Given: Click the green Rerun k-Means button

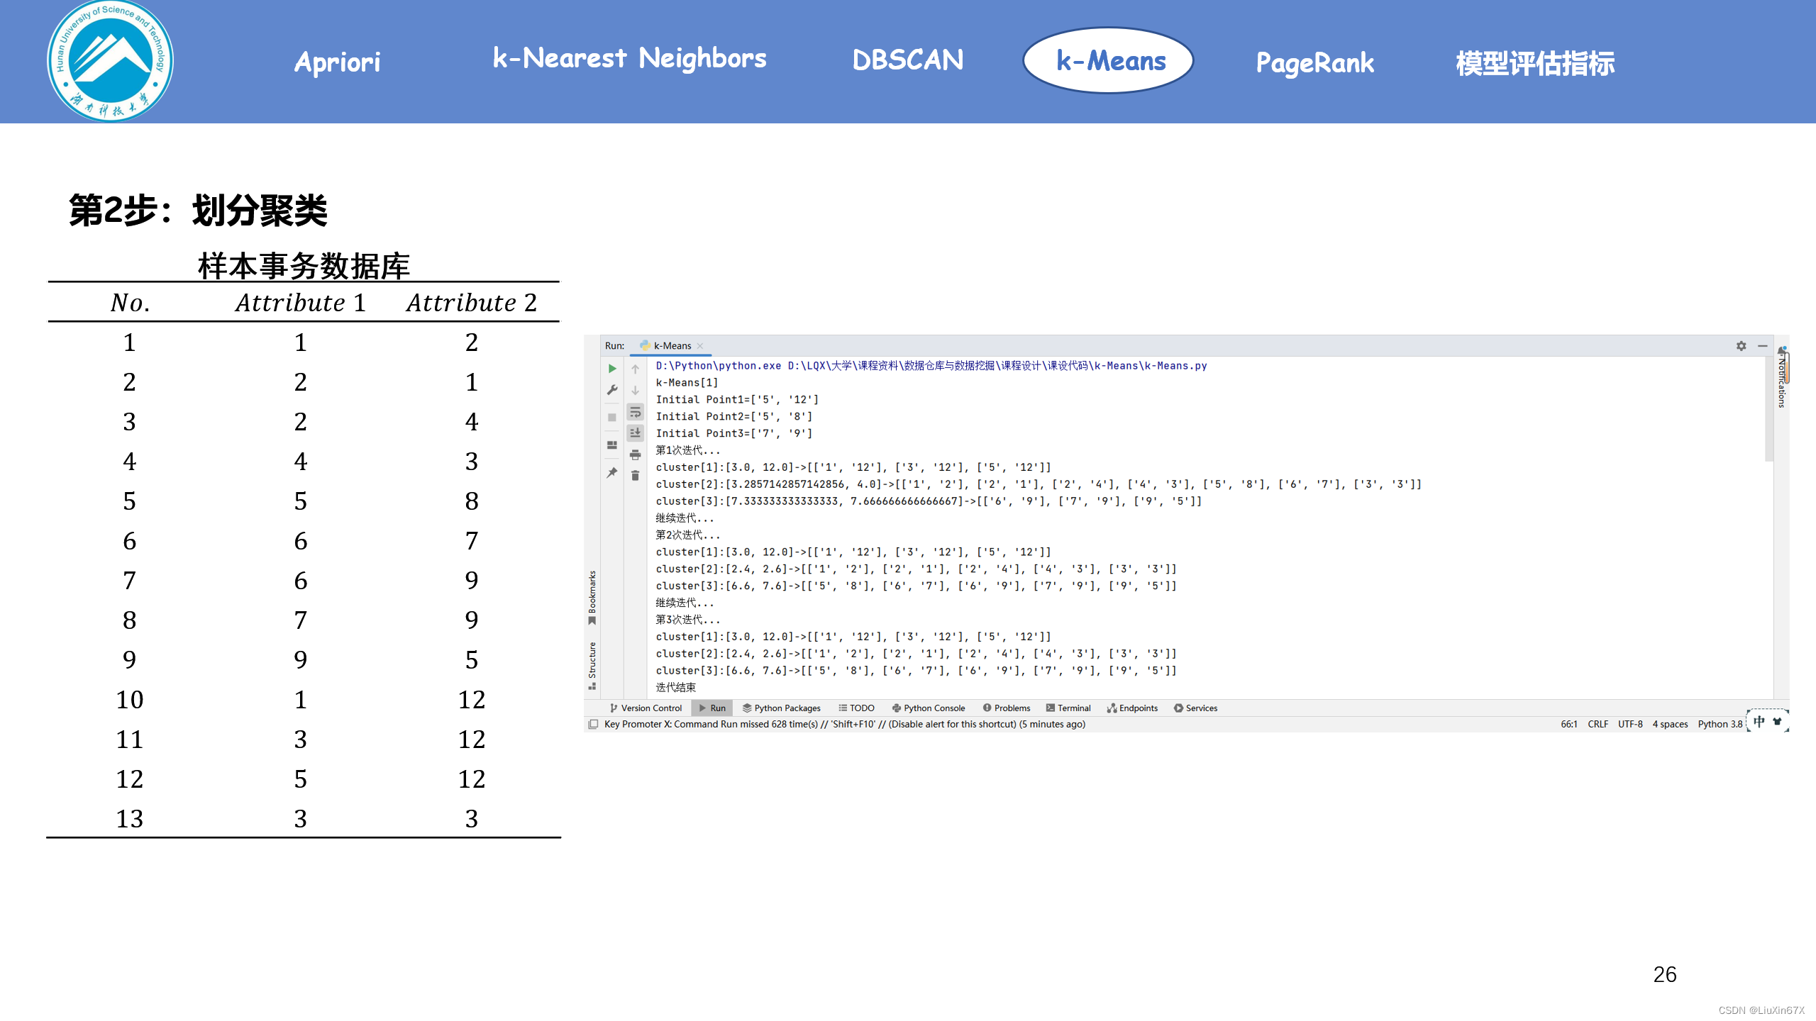Looking at the screenshot, I should pos(612,369).
